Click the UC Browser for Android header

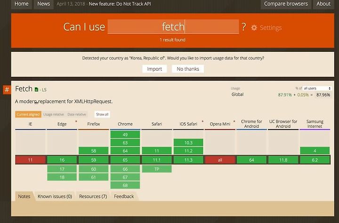point(283,124)
